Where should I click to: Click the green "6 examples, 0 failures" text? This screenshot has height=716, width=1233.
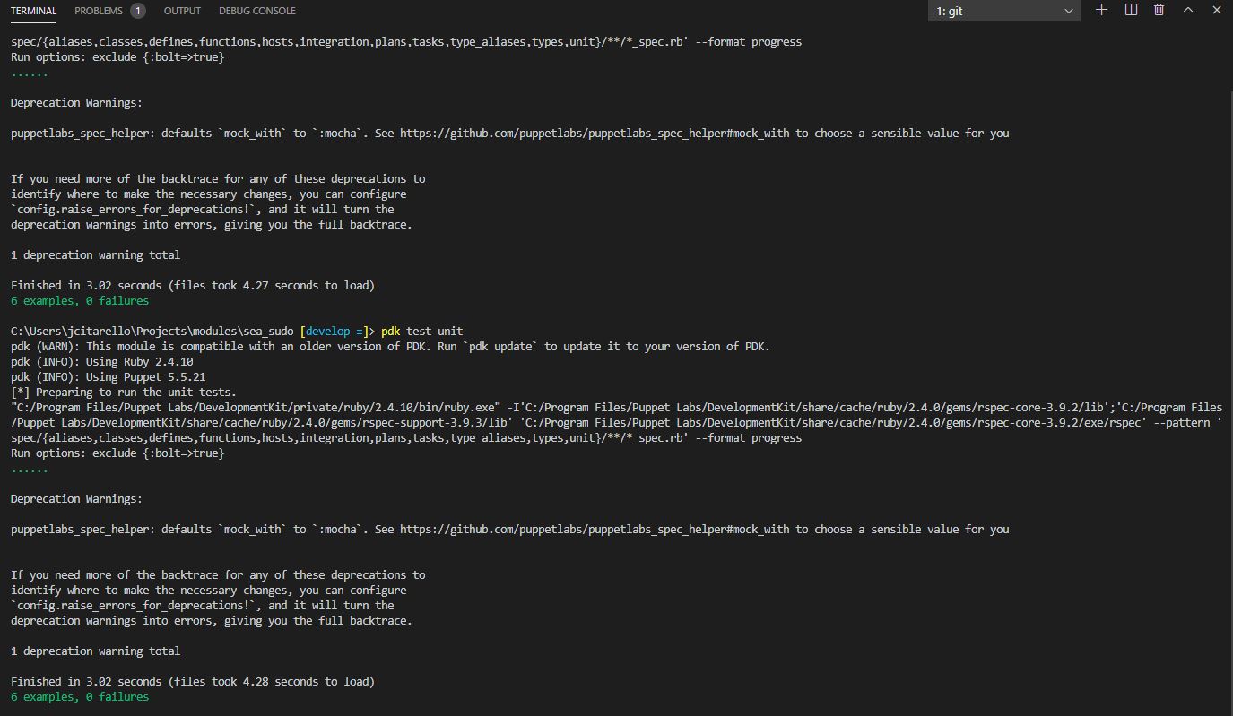coord(79,300)
